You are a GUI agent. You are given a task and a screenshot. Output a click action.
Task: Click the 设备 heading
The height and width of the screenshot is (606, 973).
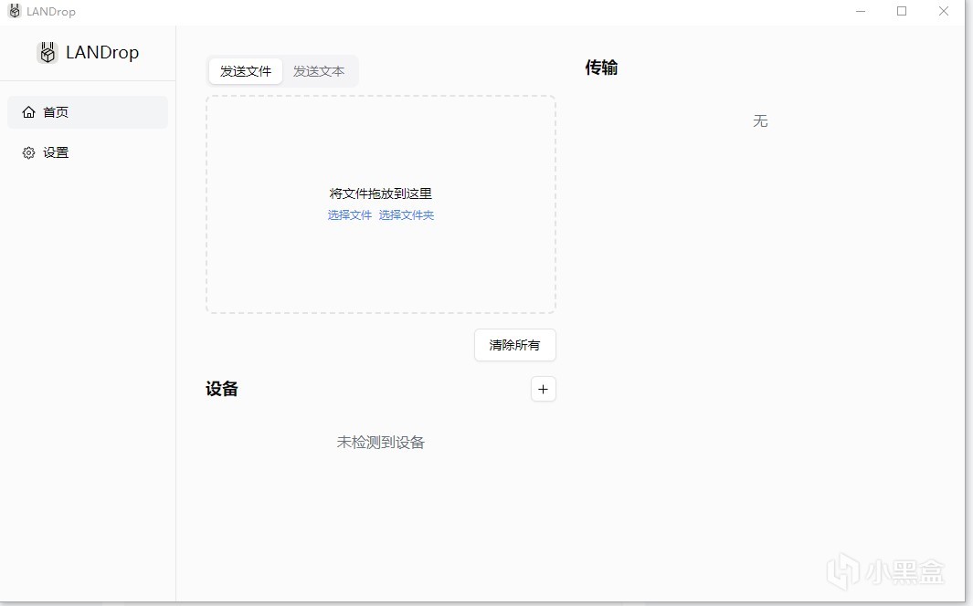(x=222, y=389)
